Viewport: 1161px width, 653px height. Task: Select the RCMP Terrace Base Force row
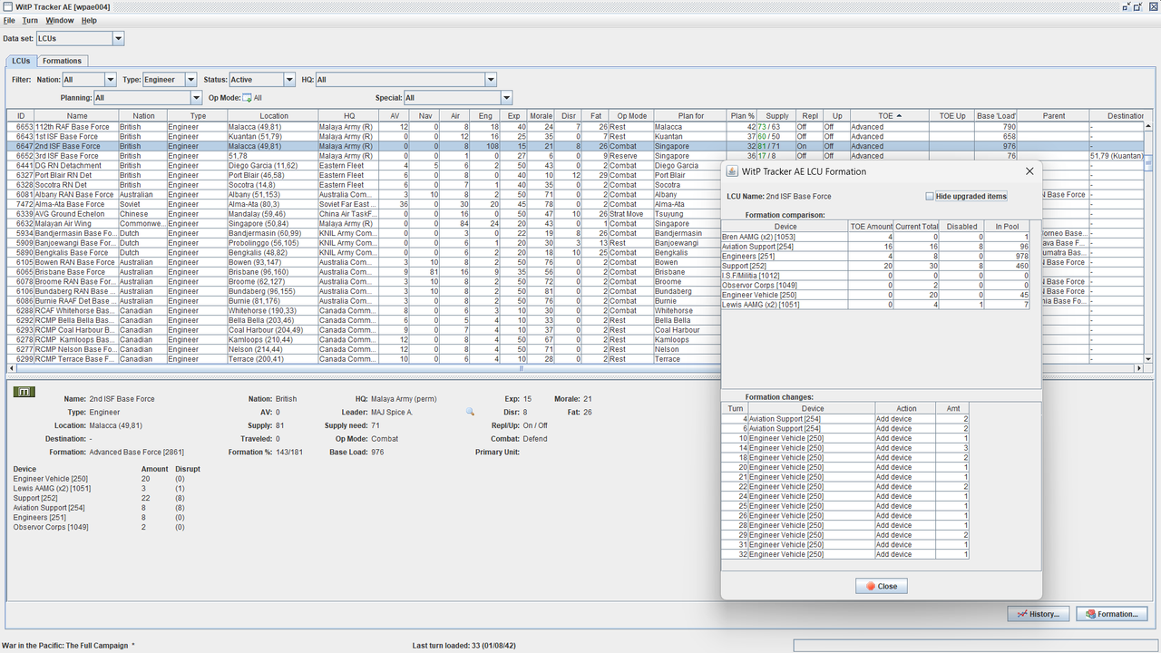(364, 358)
